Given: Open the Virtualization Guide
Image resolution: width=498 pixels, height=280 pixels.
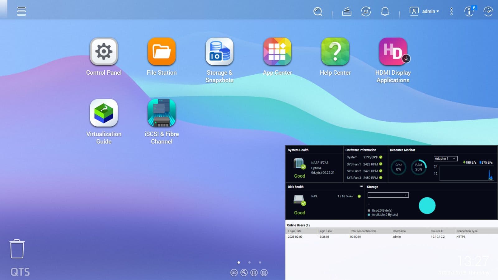Looking at the screenshot, I should 104,113.
